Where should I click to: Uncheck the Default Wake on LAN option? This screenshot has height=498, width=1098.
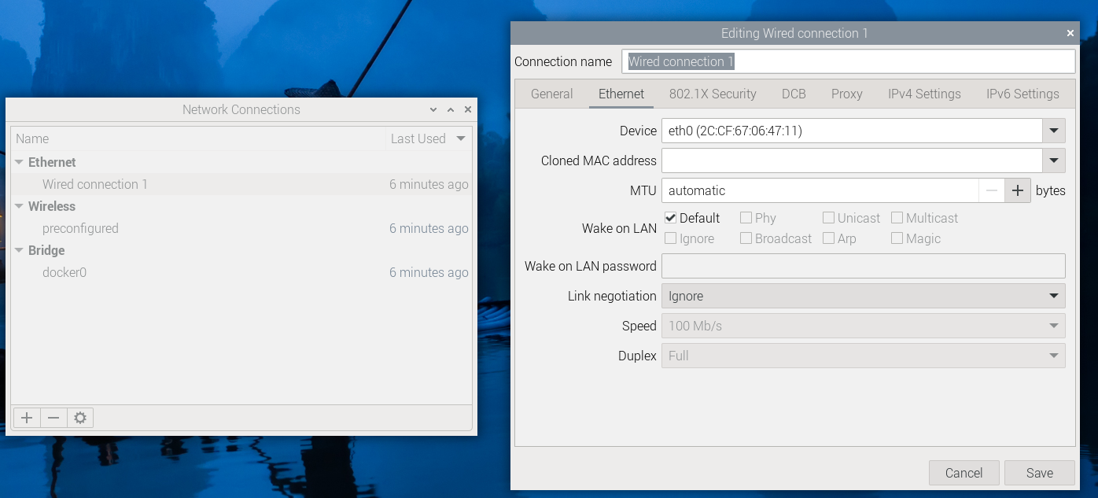671,218
